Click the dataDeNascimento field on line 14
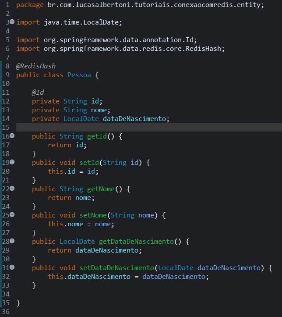Screen dimensions: 282x317 pyautogui.click(x=135, y=119)
